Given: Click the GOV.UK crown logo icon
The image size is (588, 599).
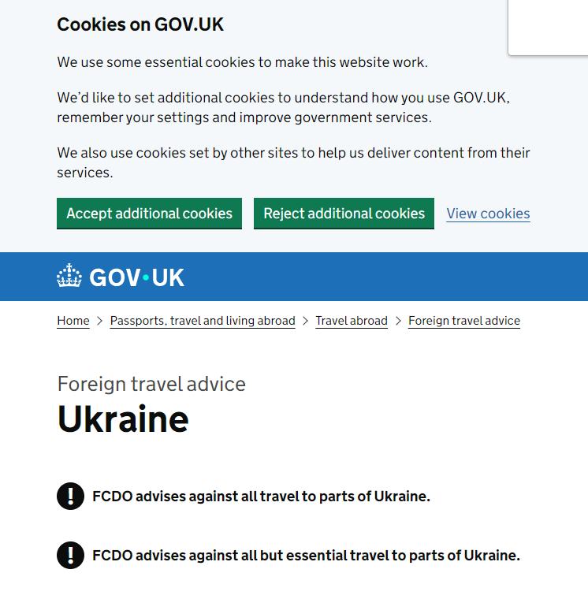Looking at the screenshot, I should (x=69, y=275).
